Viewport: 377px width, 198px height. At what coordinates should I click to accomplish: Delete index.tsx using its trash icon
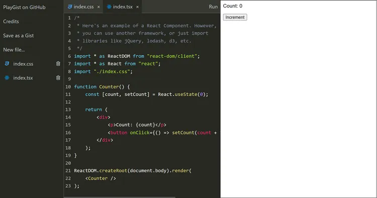(58, 77)
